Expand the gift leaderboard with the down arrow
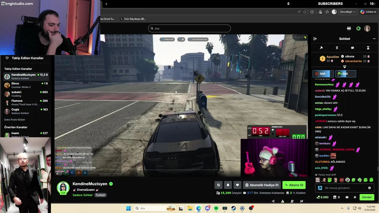379x213 pixels. click(x=345, y=67)
